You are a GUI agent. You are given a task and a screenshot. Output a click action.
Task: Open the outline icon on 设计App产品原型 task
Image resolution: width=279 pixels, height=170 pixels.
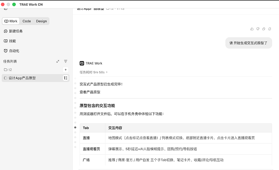[66, 78]
